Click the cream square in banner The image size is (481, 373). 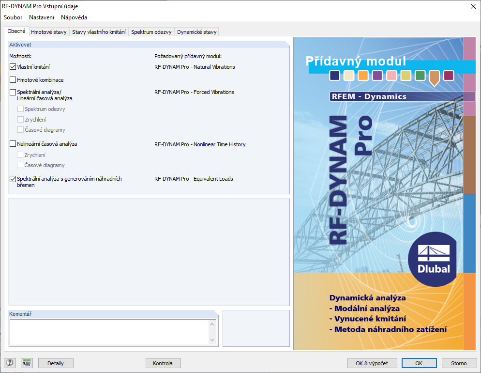click(349, 76)
